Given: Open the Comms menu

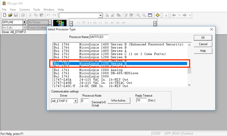Looking at the screenshot, I should point(24,9).
